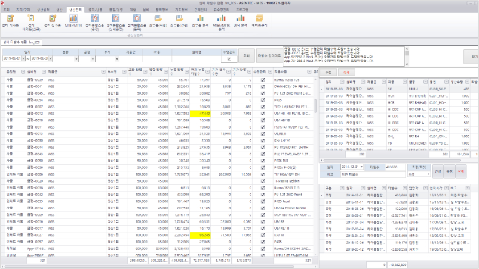479x269 pixels.
Task: Expand the 분류 combo box
Action: click(x=76, y=59)
